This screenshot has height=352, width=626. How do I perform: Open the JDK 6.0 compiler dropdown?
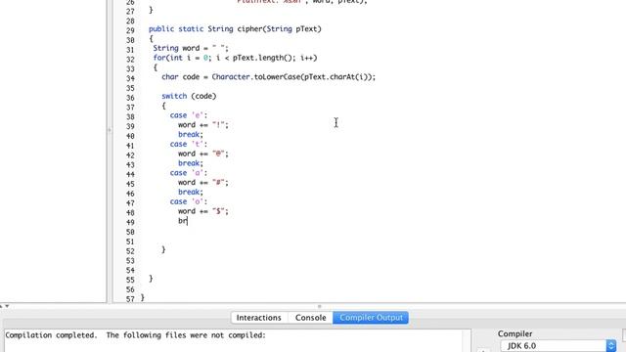coord(559,346)
